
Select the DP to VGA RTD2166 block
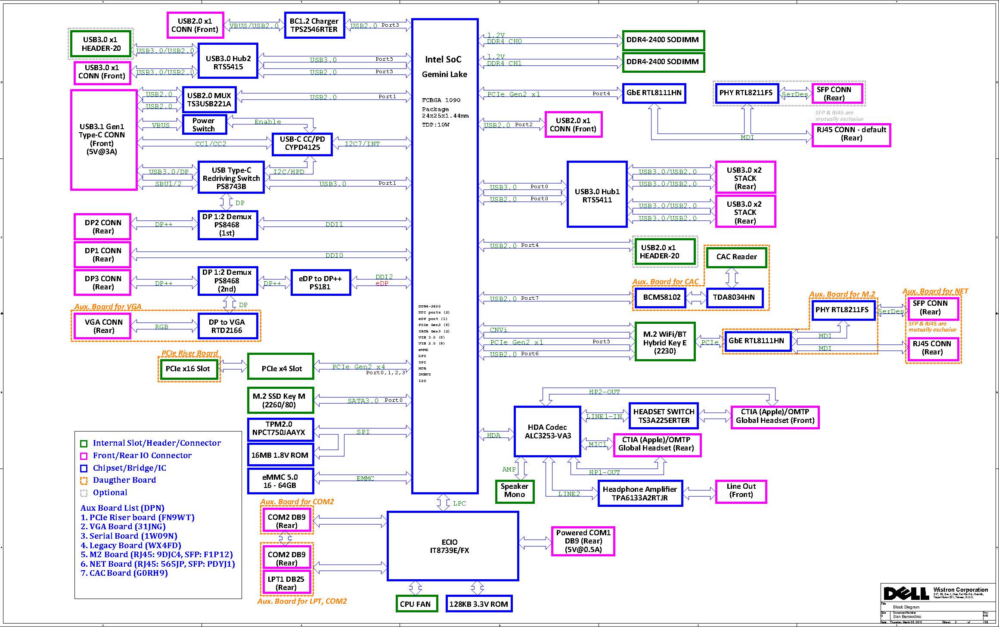coord(228,326)
